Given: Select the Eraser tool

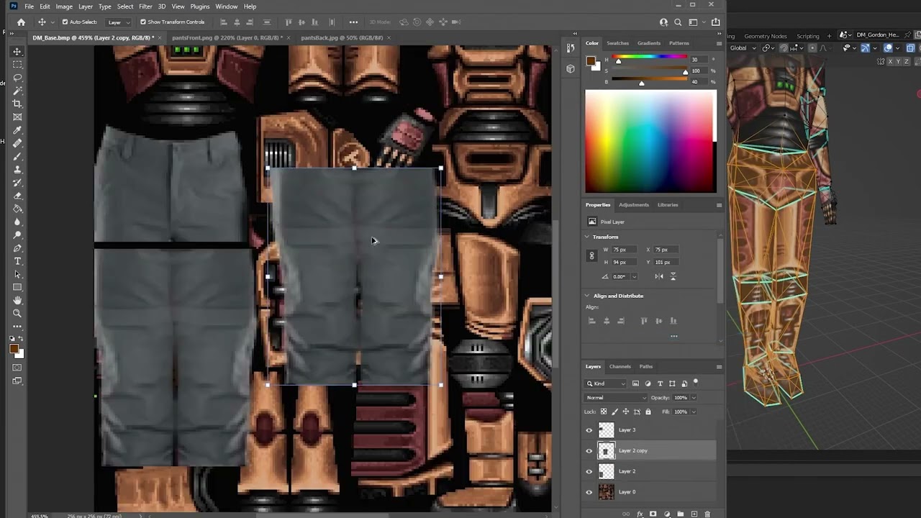Looking at the screenshot, I should point(17,196).
